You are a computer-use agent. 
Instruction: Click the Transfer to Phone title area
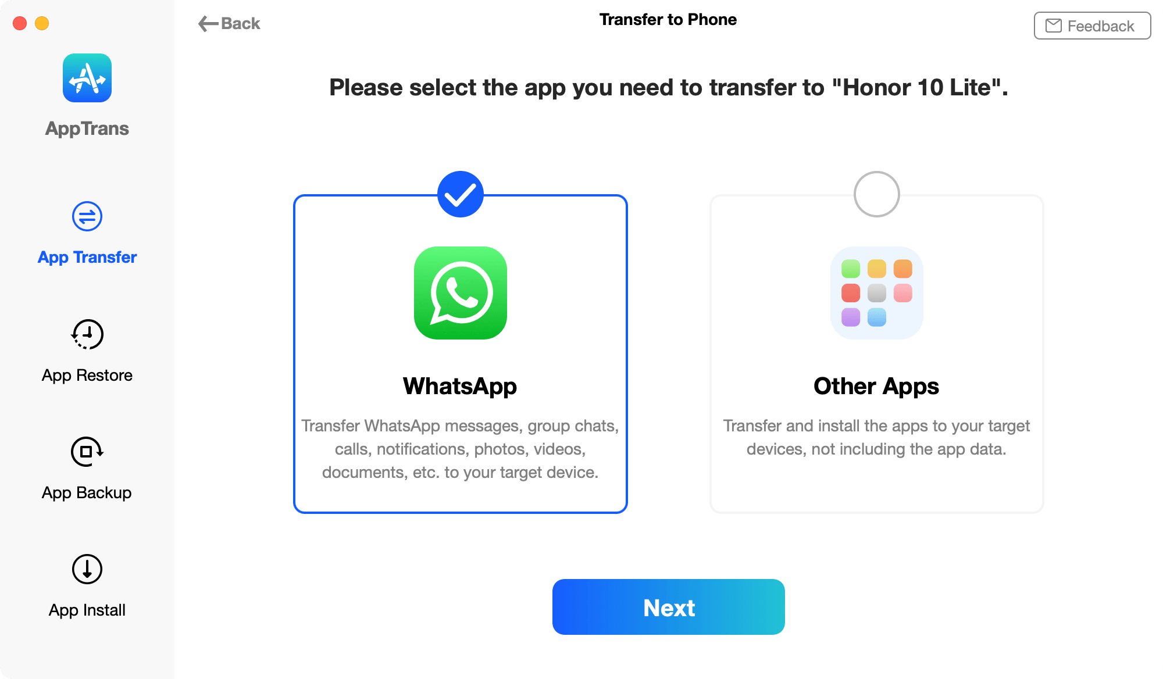click(668, 22)
